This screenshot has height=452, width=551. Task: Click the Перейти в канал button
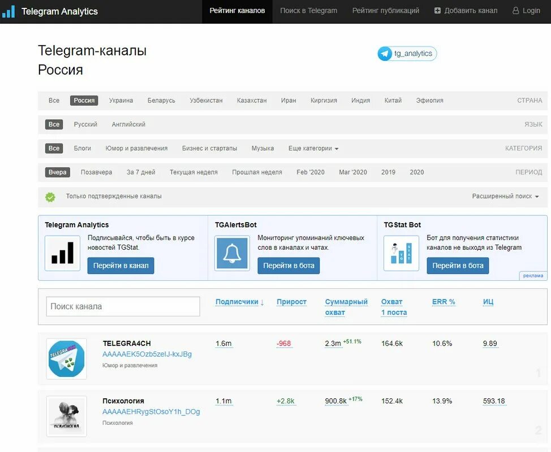120,266
